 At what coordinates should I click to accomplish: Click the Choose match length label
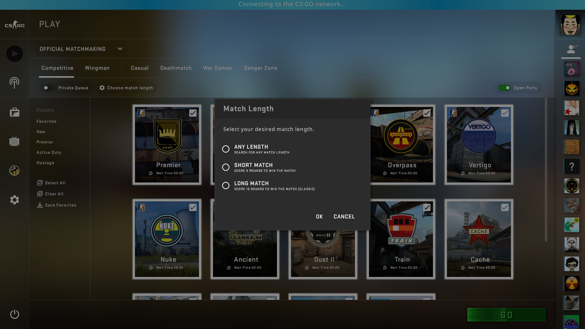130,88
